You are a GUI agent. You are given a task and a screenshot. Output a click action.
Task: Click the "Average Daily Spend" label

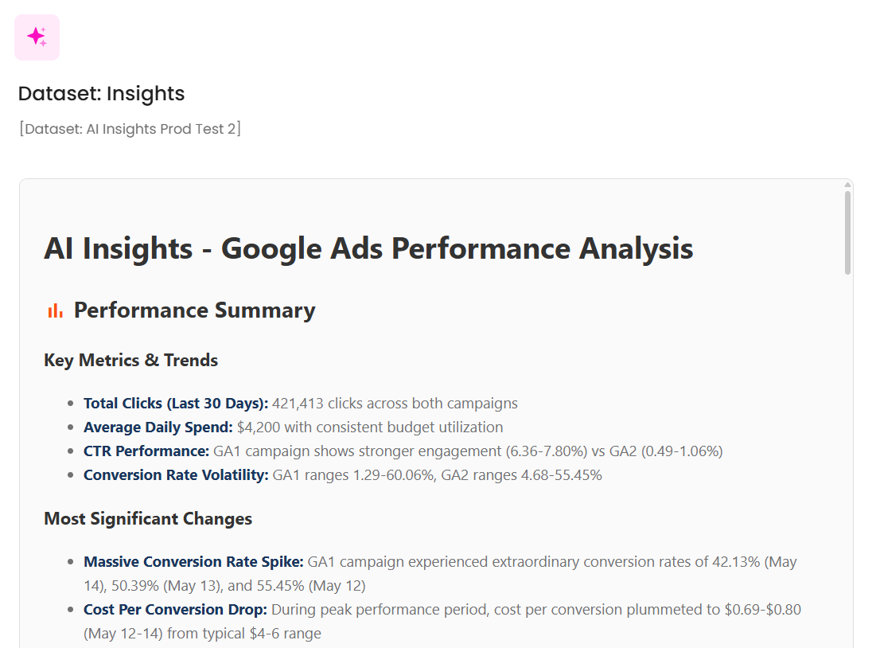[158, 427]
